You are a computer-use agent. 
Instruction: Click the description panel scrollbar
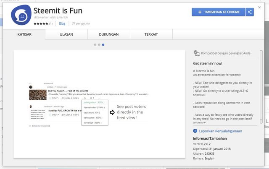pos(261,87)
